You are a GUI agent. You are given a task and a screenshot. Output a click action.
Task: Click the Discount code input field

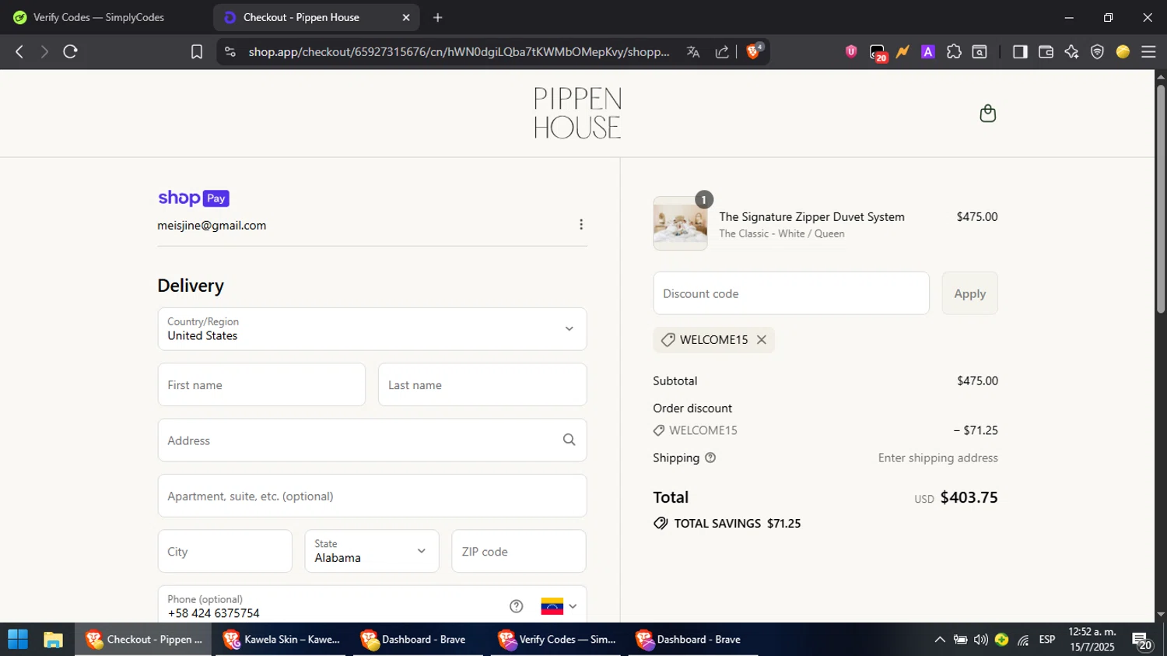tap(791, 293)
